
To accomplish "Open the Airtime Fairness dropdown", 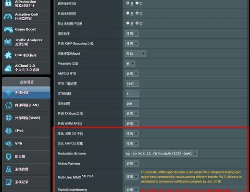I will (x=132, y=164).
